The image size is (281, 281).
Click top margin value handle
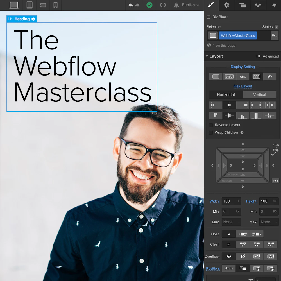coord(243,150)
